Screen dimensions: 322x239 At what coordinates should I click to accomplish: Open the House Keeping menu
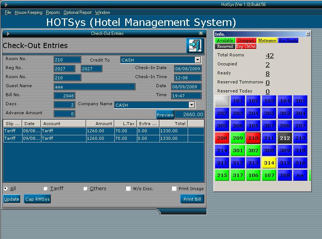[x=28, y=12]
